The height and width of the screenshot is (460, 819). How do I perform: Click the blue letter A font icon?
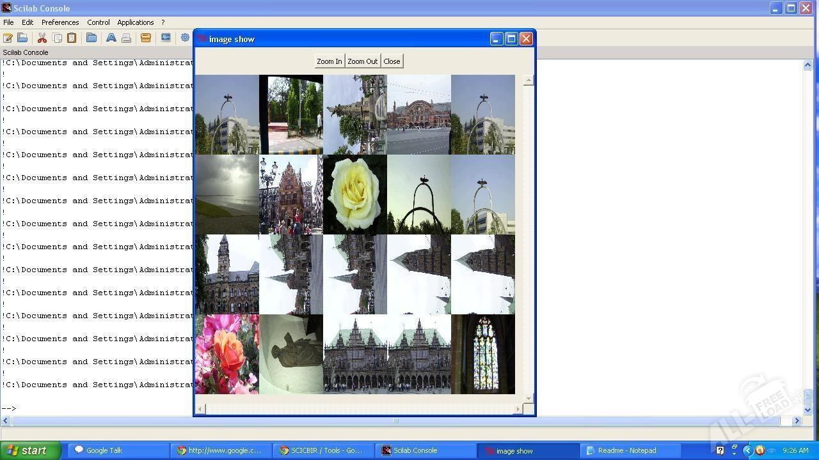coord(111,38)
